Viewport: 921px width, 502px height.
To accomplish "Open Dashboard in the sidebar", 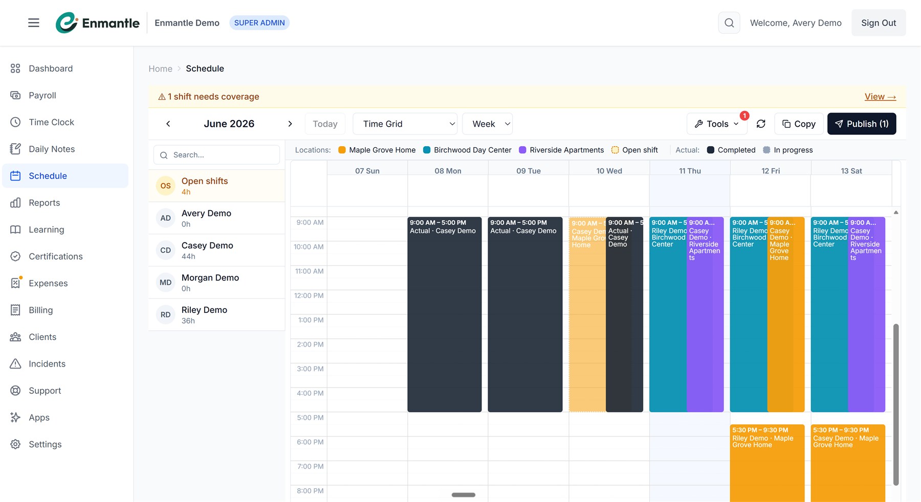I will pos(65,69).
